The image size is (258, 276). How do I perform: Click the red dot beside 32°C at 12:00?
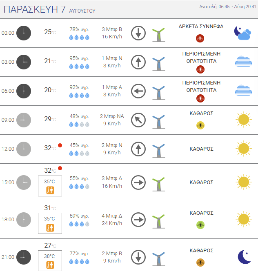60,145
